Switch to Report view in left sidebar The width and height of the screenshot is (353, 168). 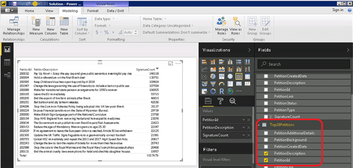tap(7, 49)
